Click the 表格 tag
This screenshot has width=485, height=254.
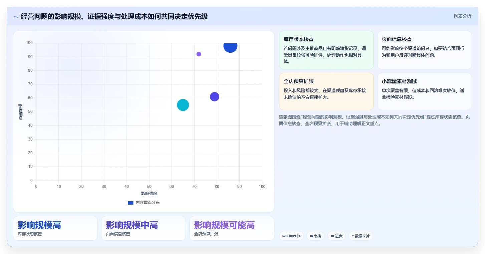click(315, 236)
